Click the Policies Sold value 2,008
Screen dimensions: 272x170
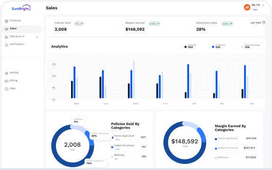[61, 29]
